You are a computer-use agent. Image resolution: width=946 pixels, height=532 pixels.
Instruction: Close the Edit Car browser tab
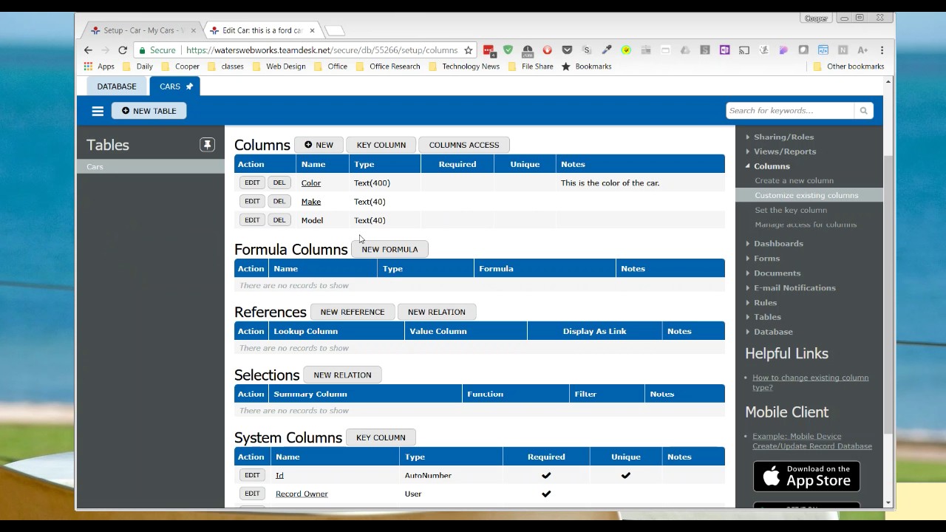313,30
